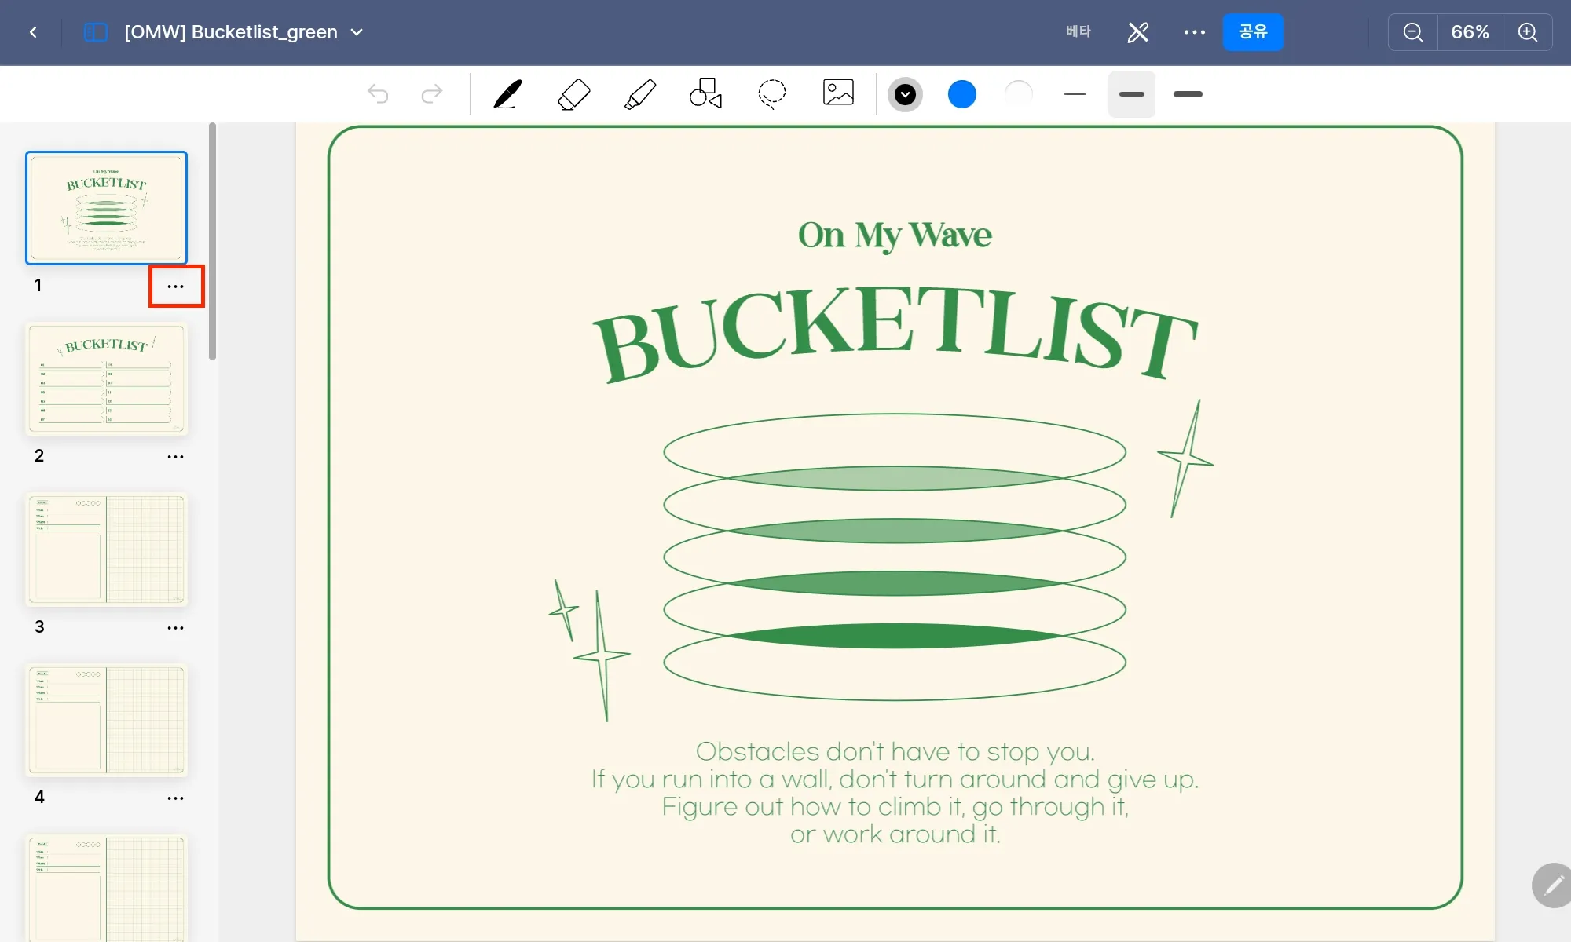
Task: Select the pen tool
Action: point(507,94)
